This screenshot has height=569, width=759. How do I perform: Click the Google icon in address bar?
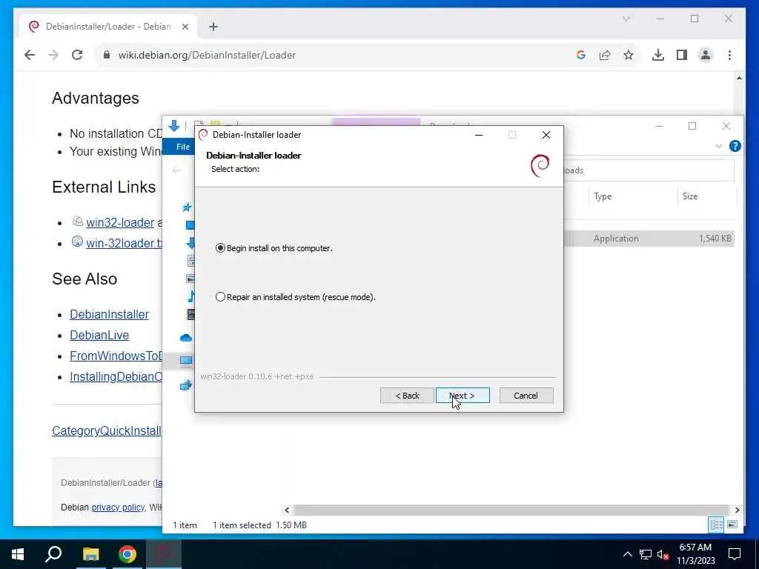(581, 55)
